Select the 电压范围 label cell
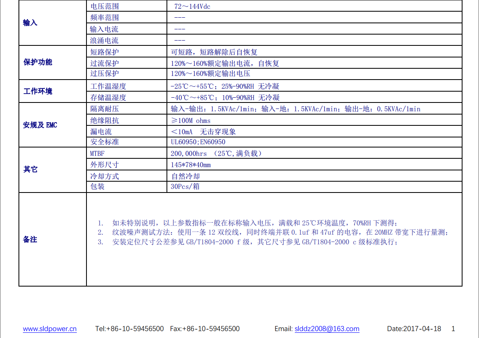479x338 pixels. click(x=105, y=6)
